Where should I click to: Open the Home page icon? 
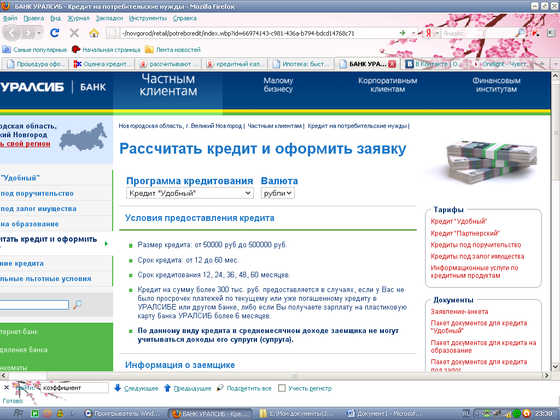tap(94, 33)
